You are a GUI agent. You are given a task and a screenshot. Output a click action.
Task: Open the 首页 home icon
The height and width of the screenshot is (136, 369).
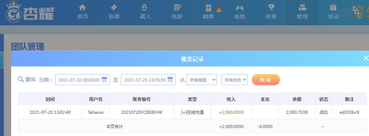82,8
